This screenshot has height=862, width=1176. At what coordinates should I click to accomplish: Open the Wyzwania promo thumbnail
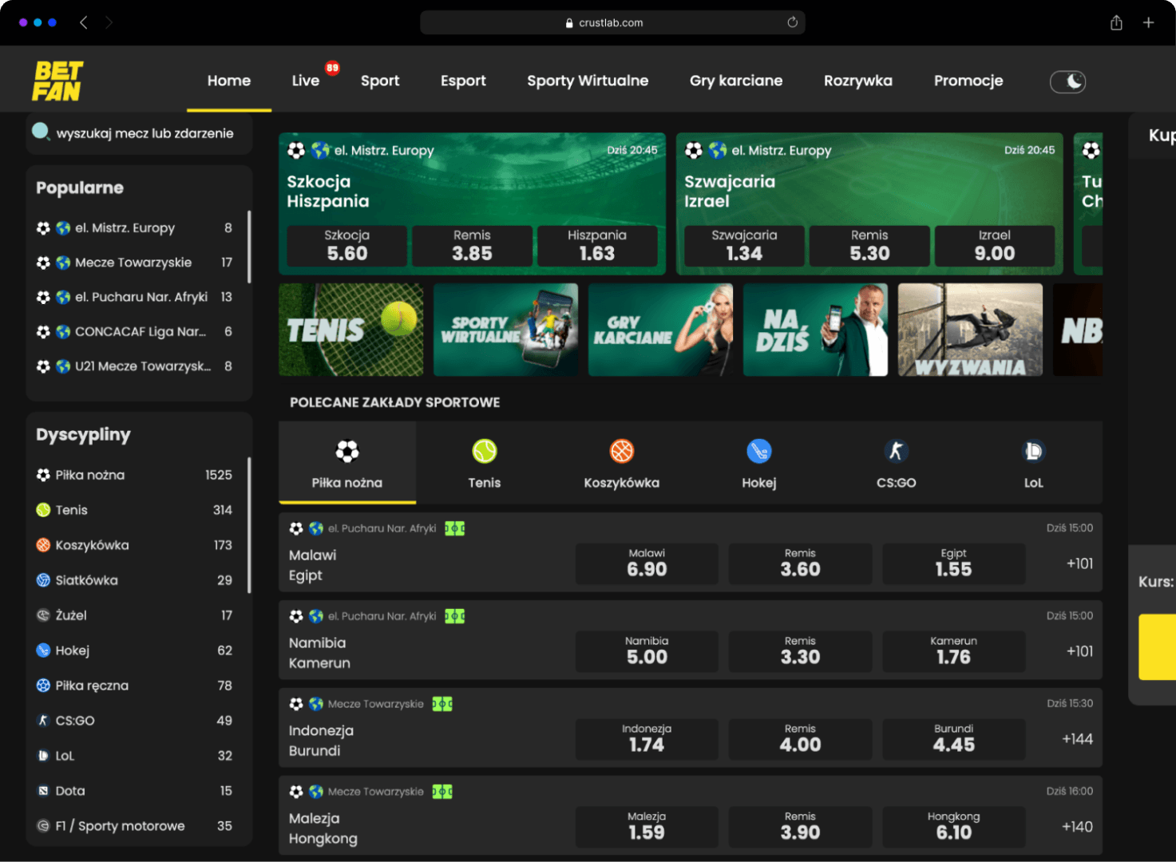(x=970, y=330)
